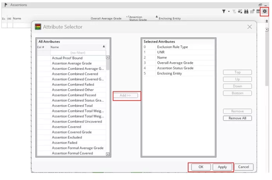The width and height of the screenshot is (272, 180).
Task: Collapse panel with double chevron icon
Action: pos(267,21)
